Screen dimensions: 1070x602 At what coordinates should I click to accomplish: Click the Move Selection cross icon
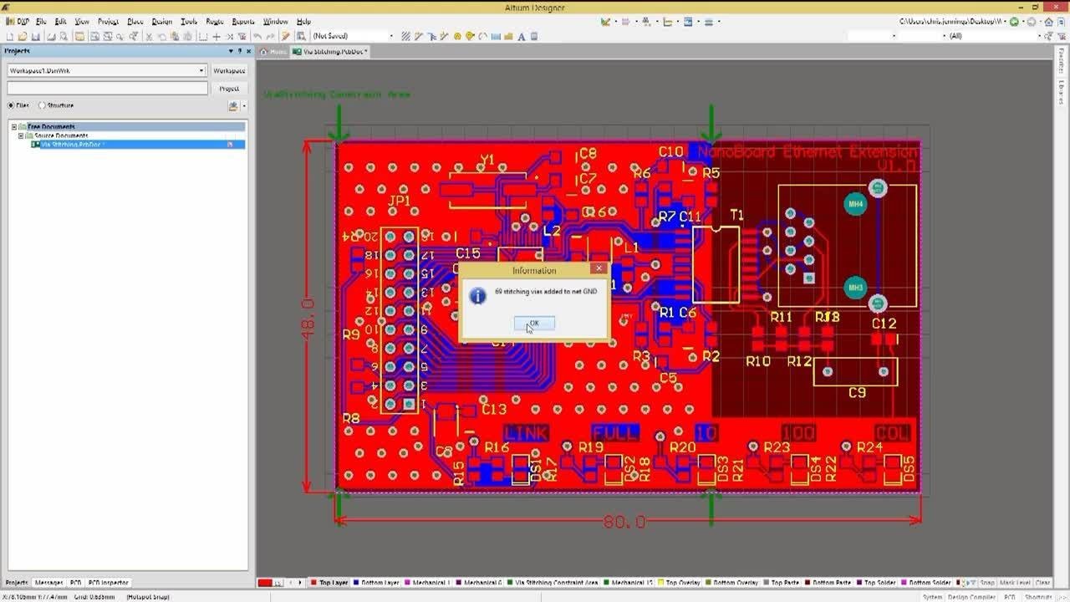point(217,36)
